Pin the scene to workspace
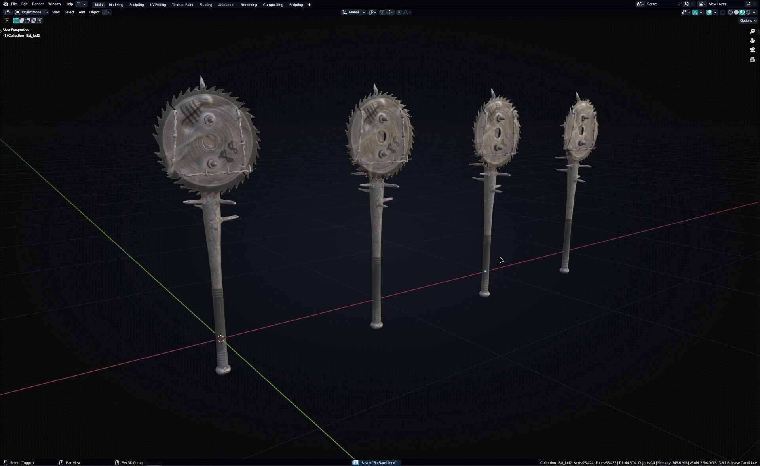 (x=679, y=4)
